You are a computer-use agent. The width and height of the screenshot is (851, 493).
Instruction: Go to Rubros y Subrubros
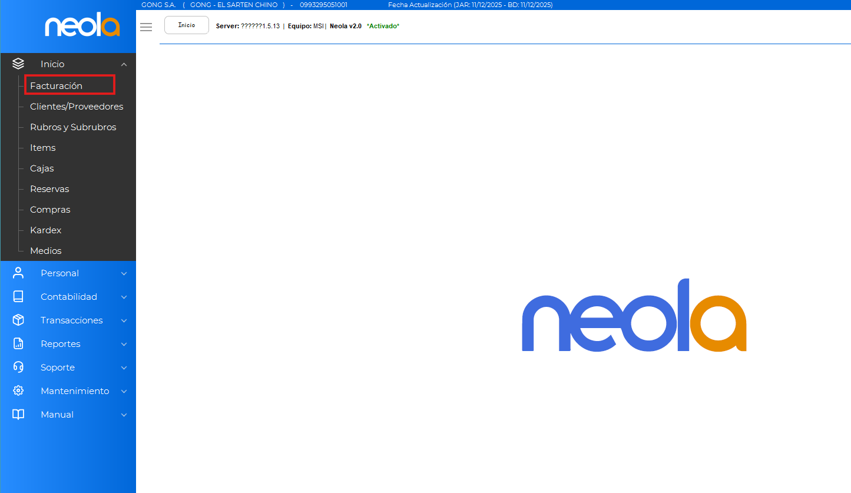tap(73, 127)
